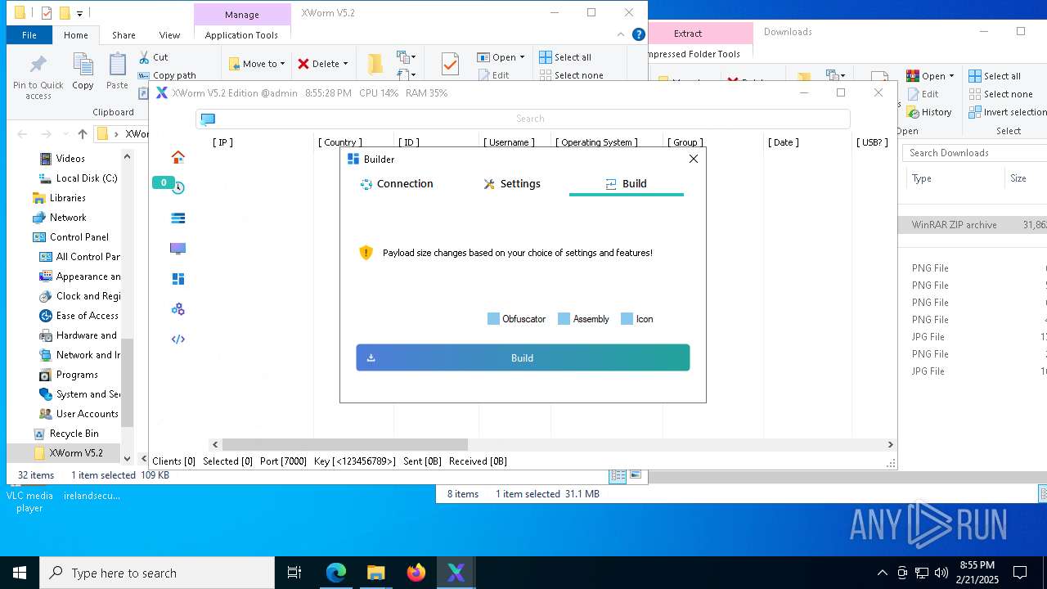Click the New folder icon in XWorm V5.2 ribbon
1047x589 pixels.
tap(375, 64)
